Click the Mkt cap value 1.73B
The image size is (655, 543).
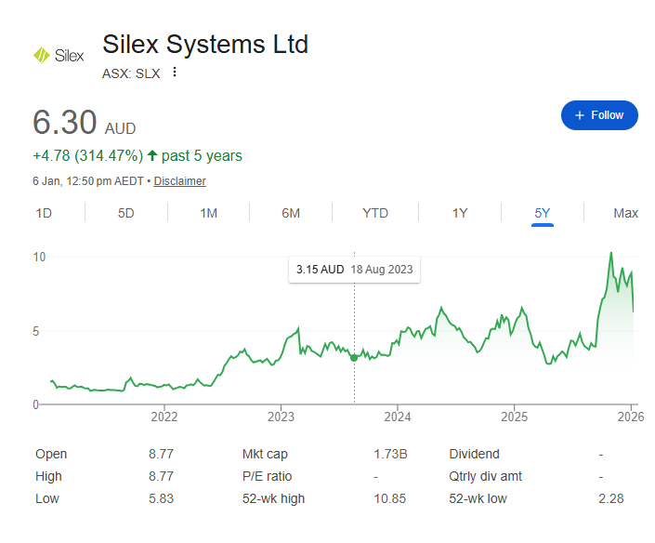pos(390,454)
